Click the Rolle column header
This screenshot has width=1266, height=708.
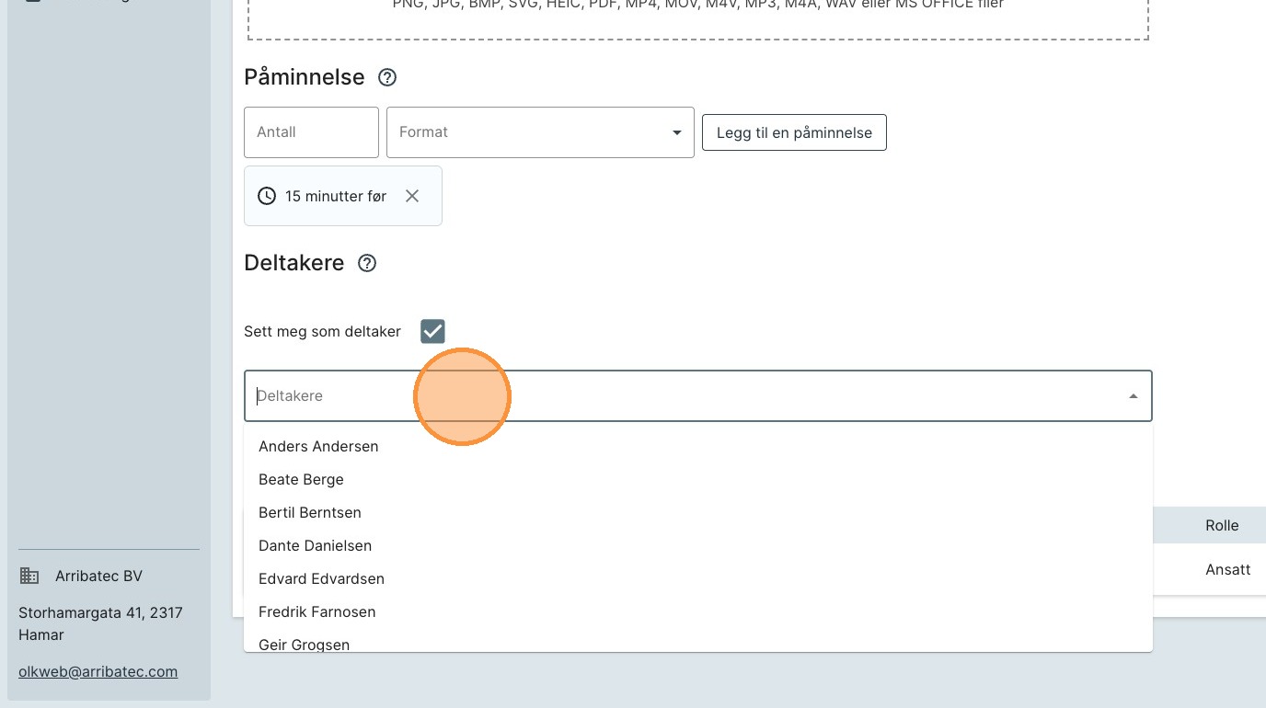1221,526
